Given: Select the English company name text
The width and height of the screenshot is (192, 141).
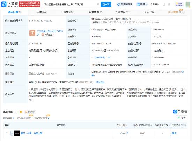Looking at the screenshot, I should pyautogui.click(x=131, y=72).
